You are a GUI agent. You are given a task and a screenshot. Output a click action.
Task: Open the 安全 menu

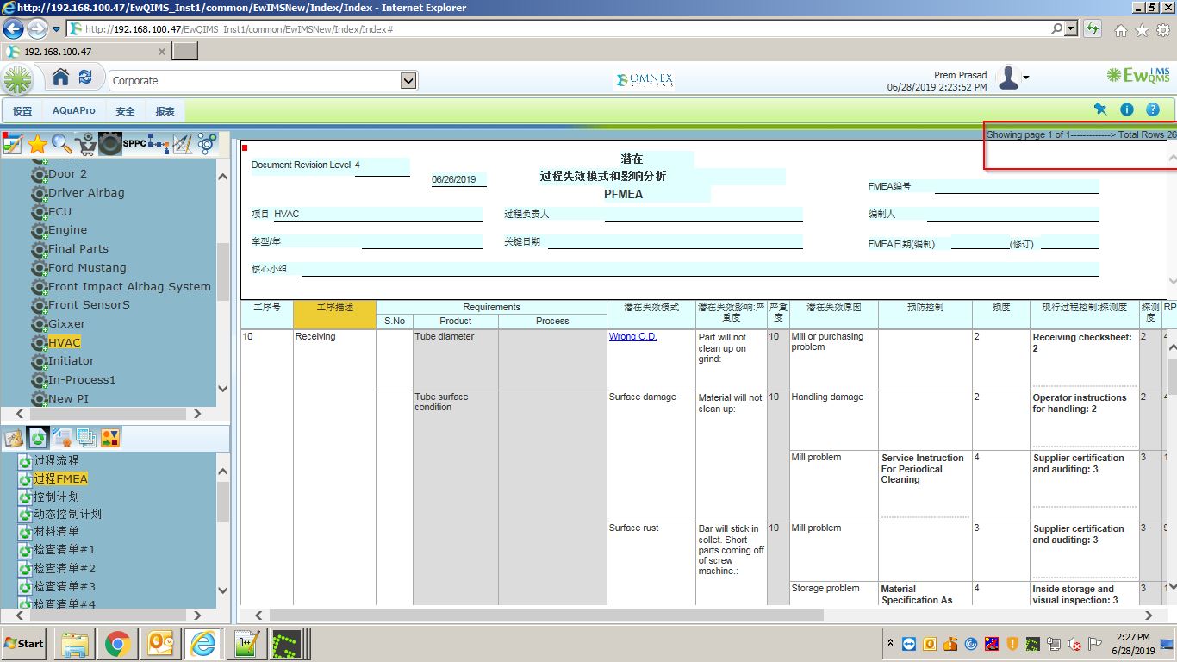[126, 111]
